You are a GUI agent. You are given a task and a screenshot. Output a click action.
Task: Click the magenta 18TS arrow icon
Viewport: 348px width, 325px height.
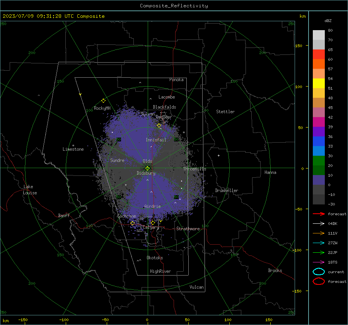(x=319, y=262)
